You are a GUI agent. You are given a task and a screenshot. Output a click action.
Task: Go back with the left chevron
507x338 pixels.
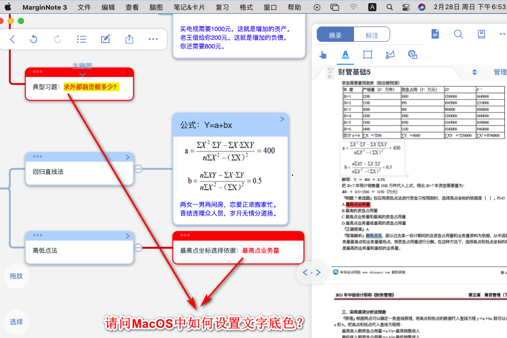point(13,39)
